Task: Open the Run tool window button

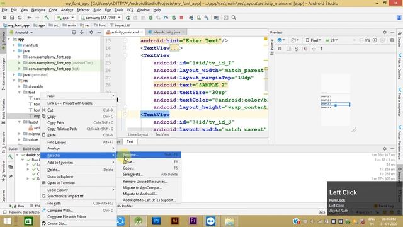Action: click(x=17, y=206)
